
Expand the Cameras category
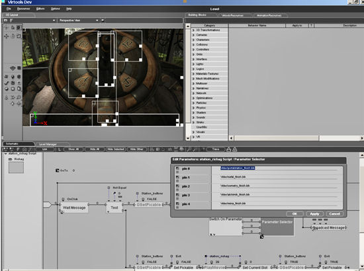(x=193, y=35)
